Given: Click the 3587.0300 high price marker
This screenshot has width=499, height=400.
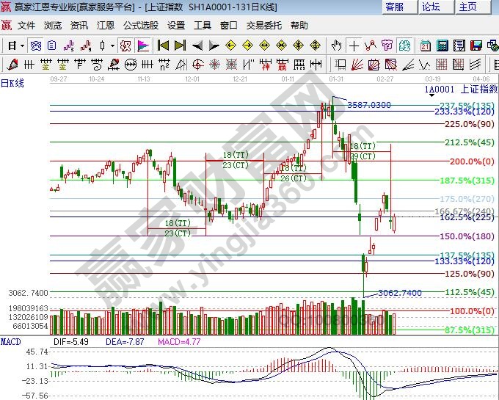Looking at the screenshot, I should [x=368, y=105].
